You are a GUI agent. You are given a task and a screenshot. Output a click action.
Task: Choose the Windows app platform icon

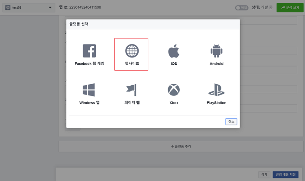89,90
